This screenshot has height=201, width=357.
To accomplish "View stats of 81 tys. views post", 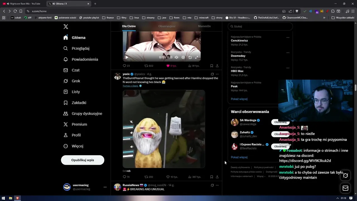I will [x=194, y=66].
